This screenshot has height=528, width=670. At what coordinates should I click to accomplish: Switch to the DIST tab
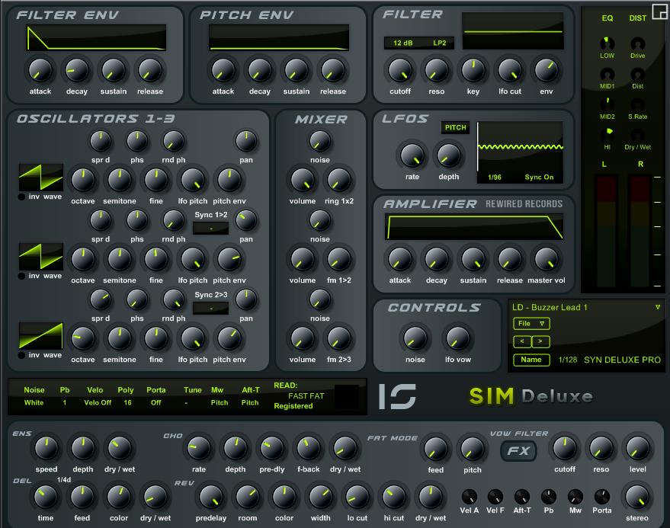click(x=637, y=18)
